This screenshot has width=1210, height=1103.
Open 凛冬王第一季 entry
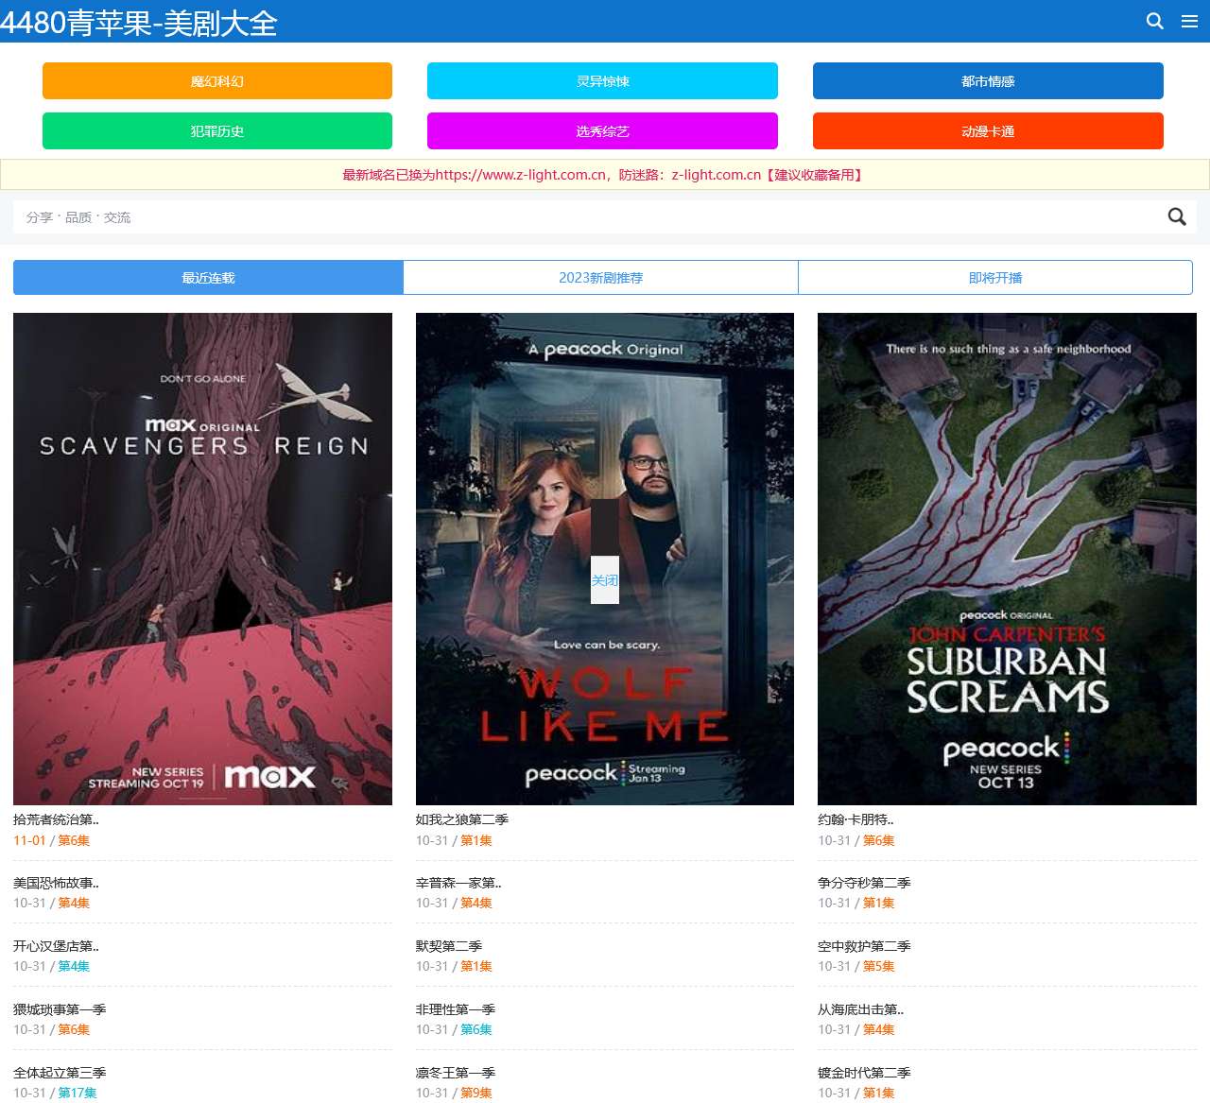(x=456, y=1073)
